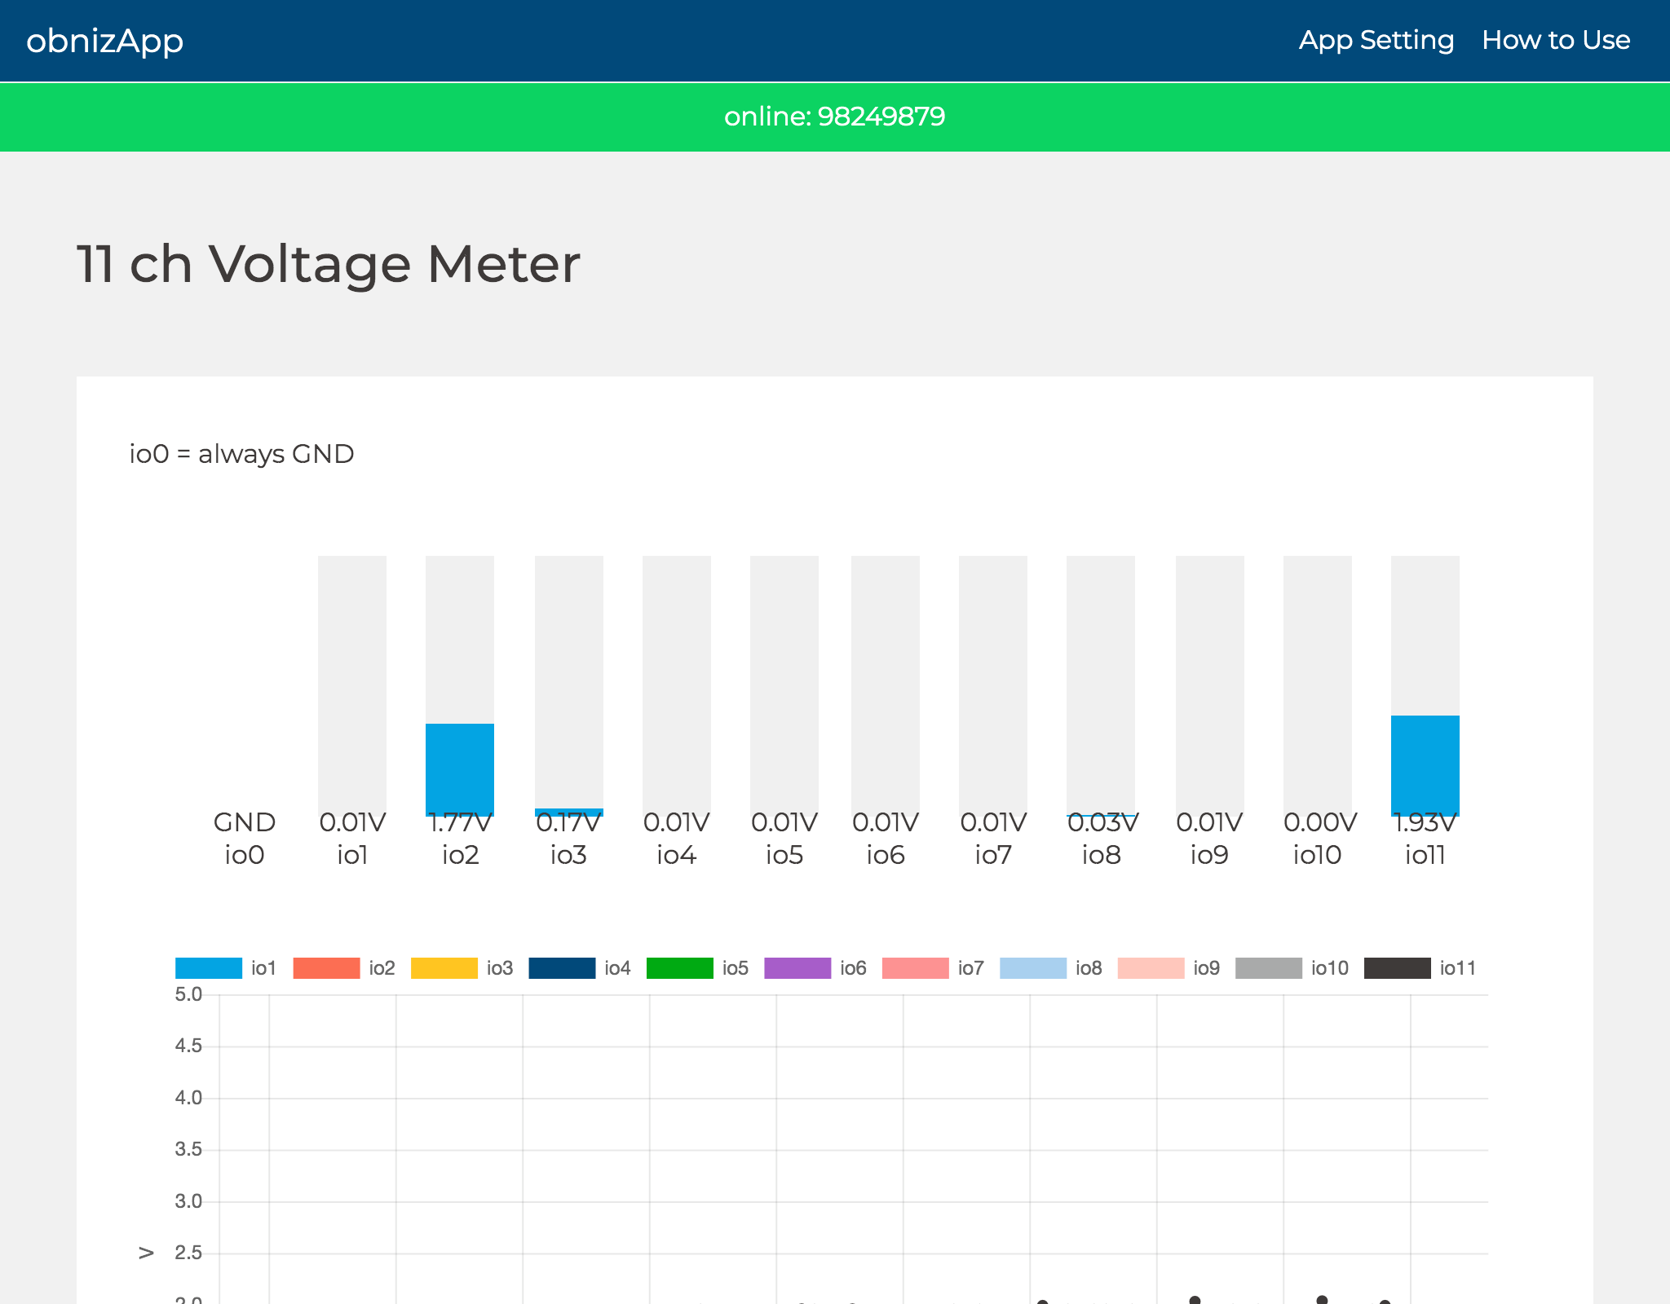Click the io5 green legend swatch

click(x=679, y=968)
